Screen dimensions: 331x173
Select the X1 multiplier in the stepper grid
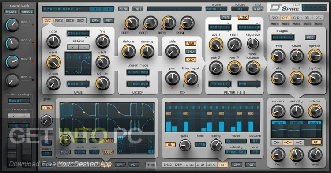pyautogui.click(x=120, y=138)
